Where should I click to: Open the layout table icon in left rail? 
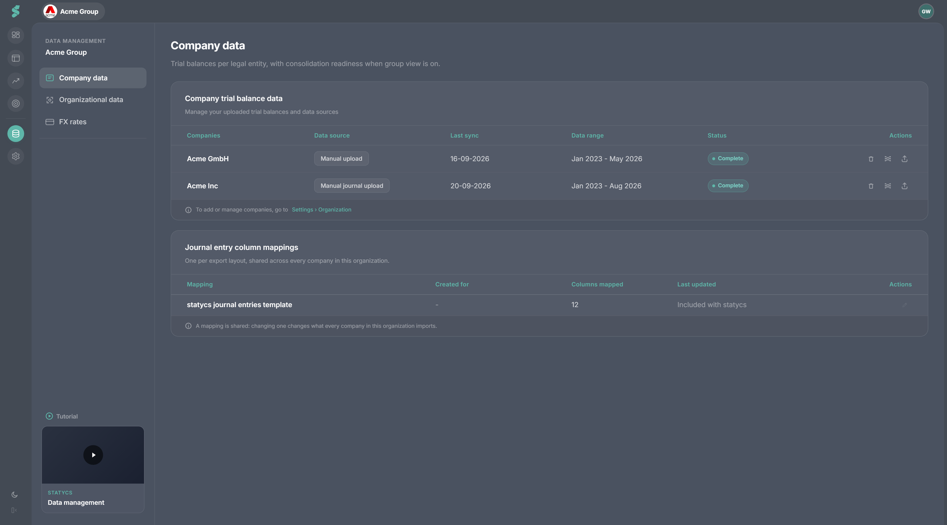pos(16,58)
